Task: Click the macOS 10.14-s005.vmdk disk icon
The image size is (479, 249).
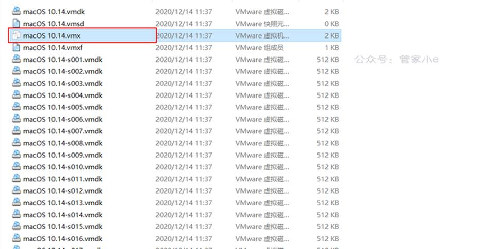Action: [x=16, y=107]
